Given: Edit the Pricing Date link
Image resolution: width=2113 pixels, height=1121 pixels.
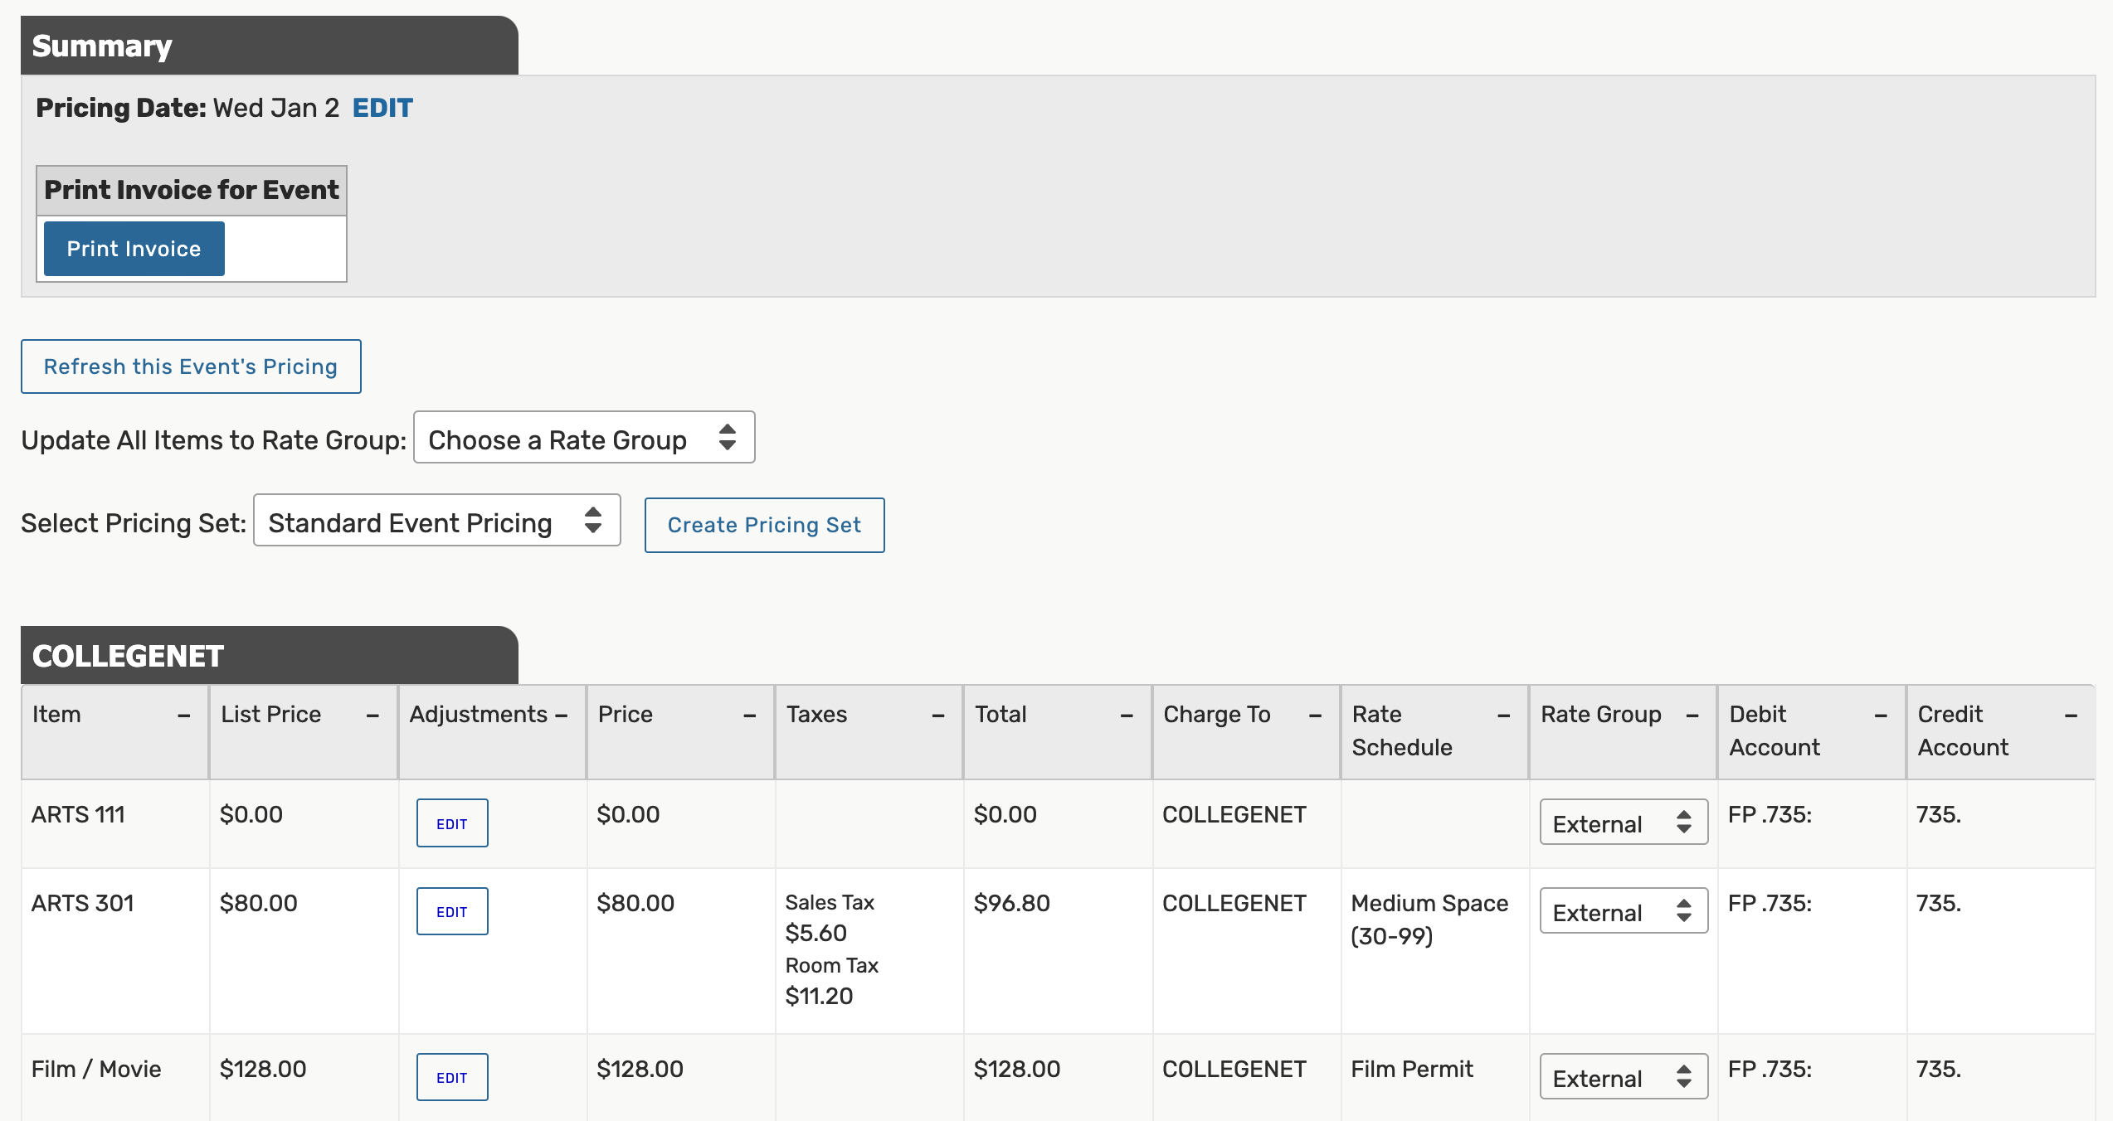Looking at the screenshot, I should click(x=382, y=108).
